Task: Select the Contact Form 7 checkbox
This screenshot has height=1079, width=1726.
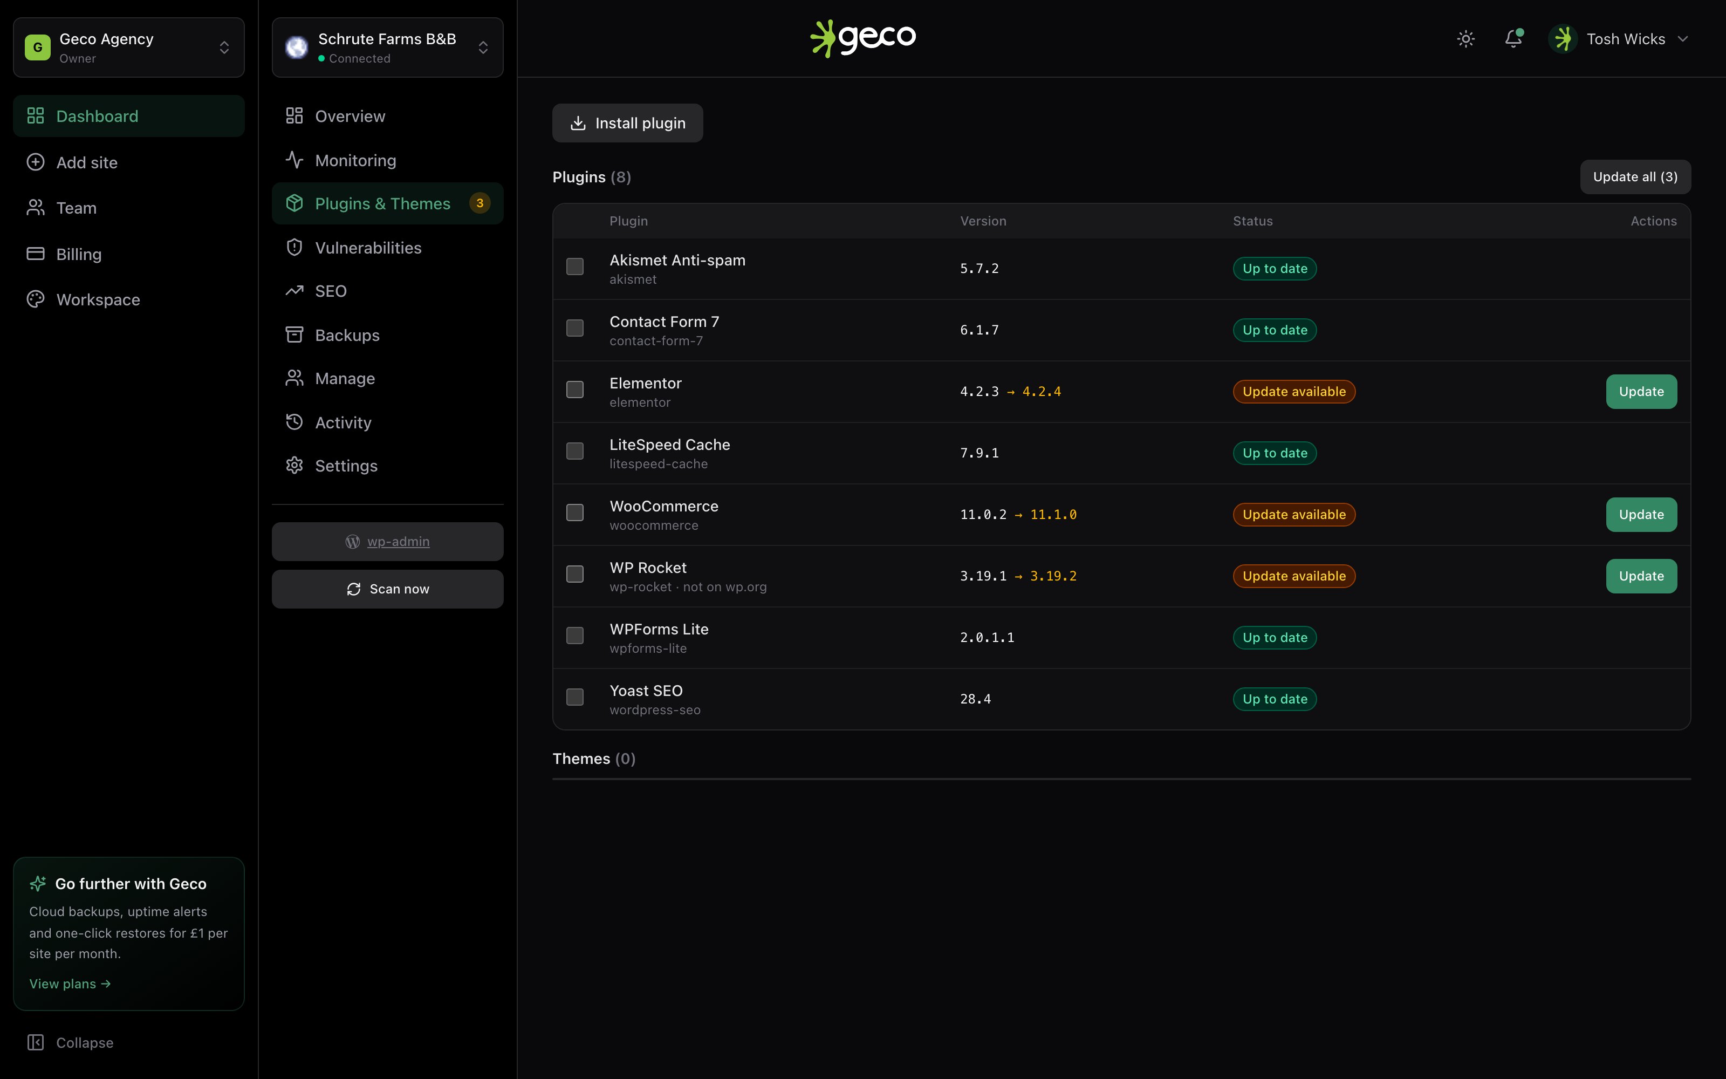Action: (575, 328)
